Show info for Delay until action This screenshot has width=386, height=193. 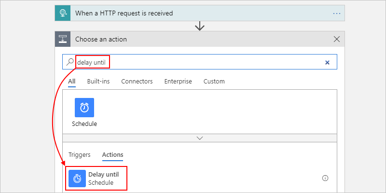(x=325, y=178)
